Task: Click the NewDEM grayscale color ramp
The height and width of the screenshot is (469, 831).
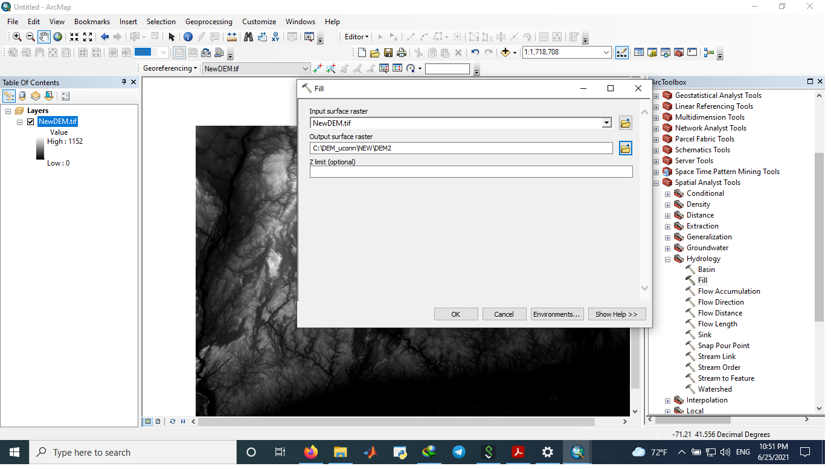Action: point(40,149)
